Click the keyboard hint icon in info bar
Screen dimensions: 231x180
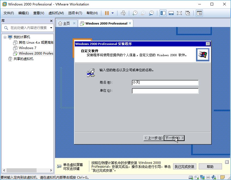click(59, 166)
